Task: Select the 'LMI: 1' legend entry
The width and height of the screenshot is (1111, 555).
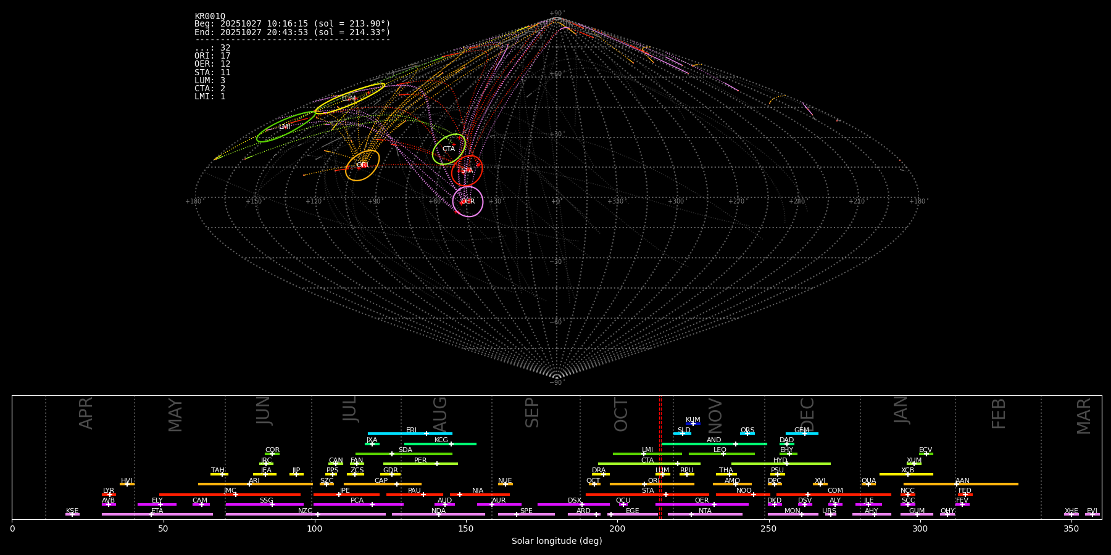Action: (210, 97)
